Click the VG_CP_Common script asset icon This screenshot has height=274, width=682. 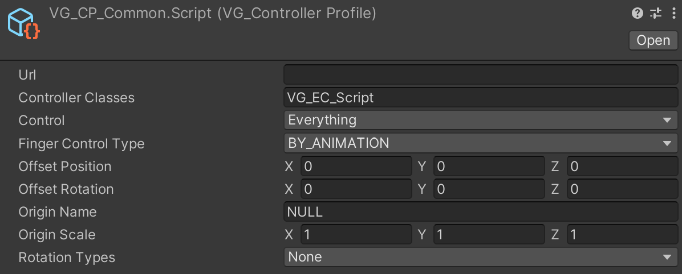tap(23, 23)
